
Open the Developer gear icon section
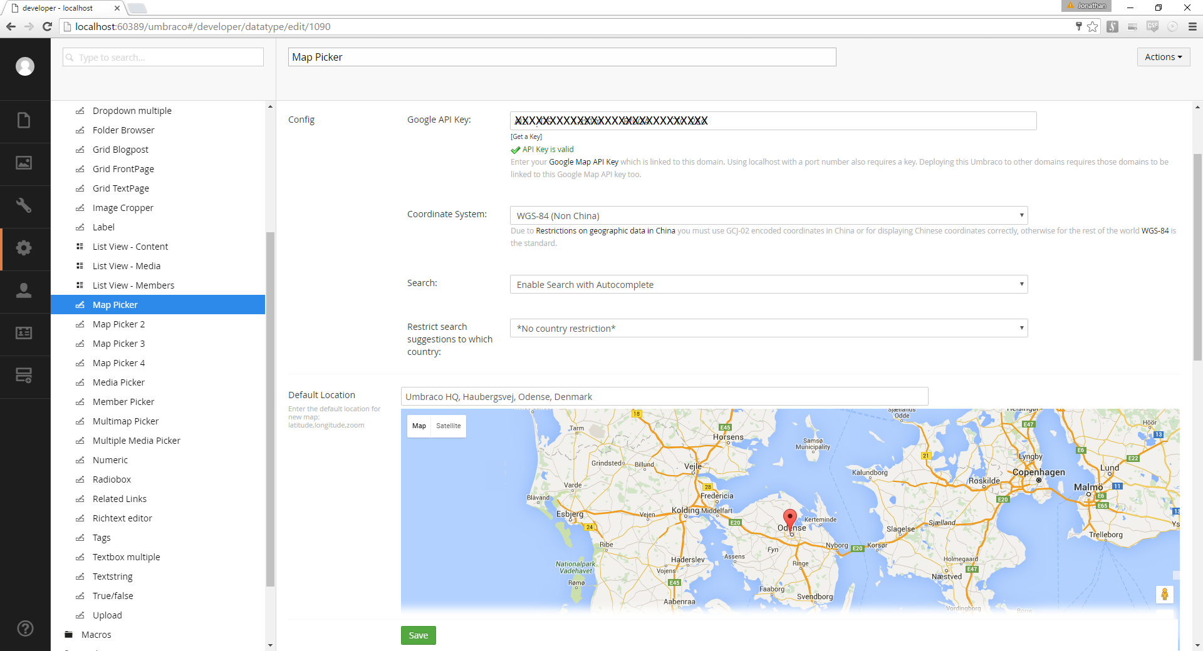click(24, 248)
